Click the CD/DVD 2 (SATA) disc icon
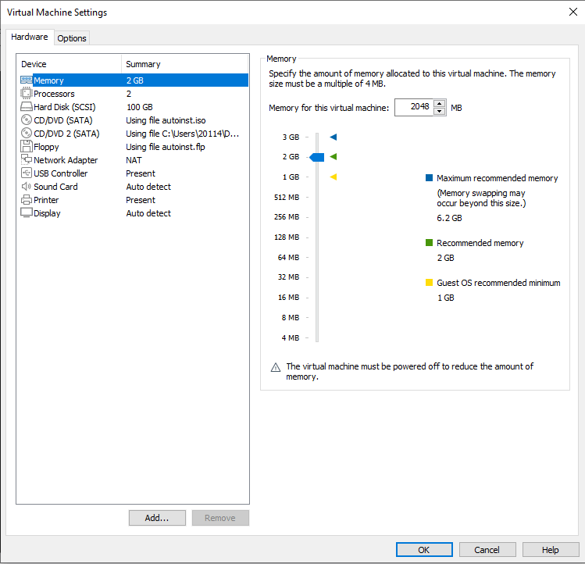This screenshot has width=585, height=564. [26, 134]
